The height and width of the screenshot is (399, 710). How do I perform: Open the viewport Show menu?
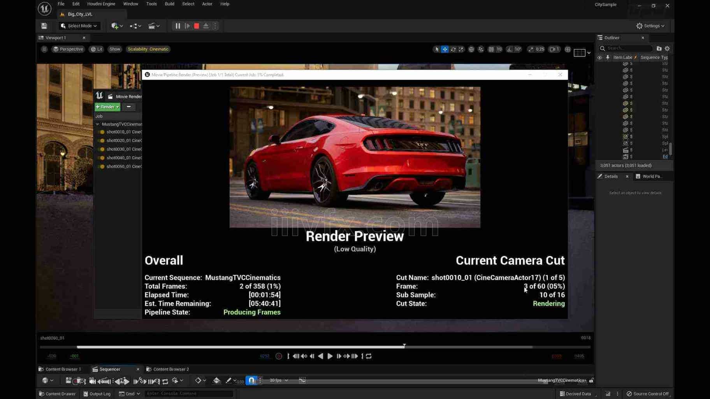tap(115, 49)
